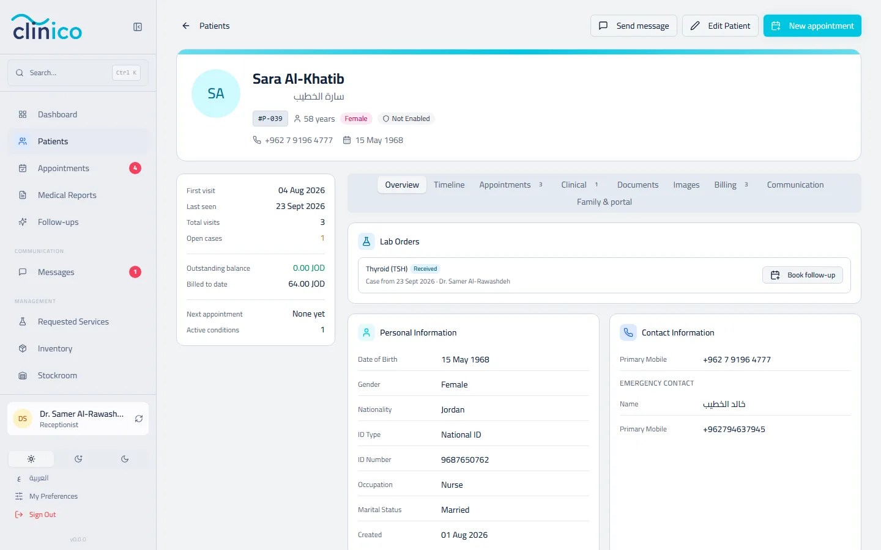Viewport: 881px width, 550px height.
Task: Click the Inventory box icon
Action: (x=23, y=348)
